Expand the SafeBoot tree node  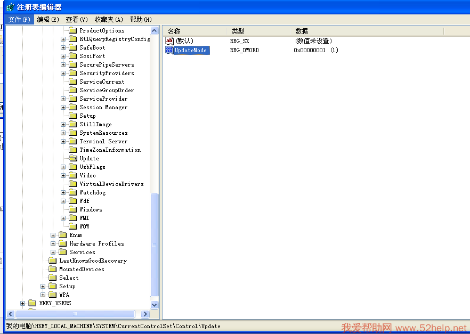click(x=63, y=47)
